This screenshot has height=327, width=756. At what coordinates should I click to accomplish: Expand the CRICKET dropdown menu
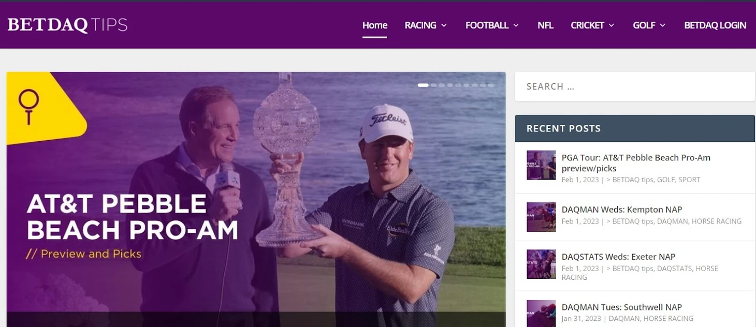pos(592,25)
